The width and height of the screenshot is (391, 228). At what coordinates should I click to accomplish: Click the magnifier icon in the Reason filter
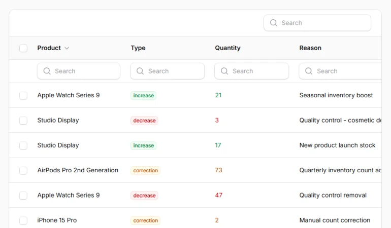tap(309, 71)
